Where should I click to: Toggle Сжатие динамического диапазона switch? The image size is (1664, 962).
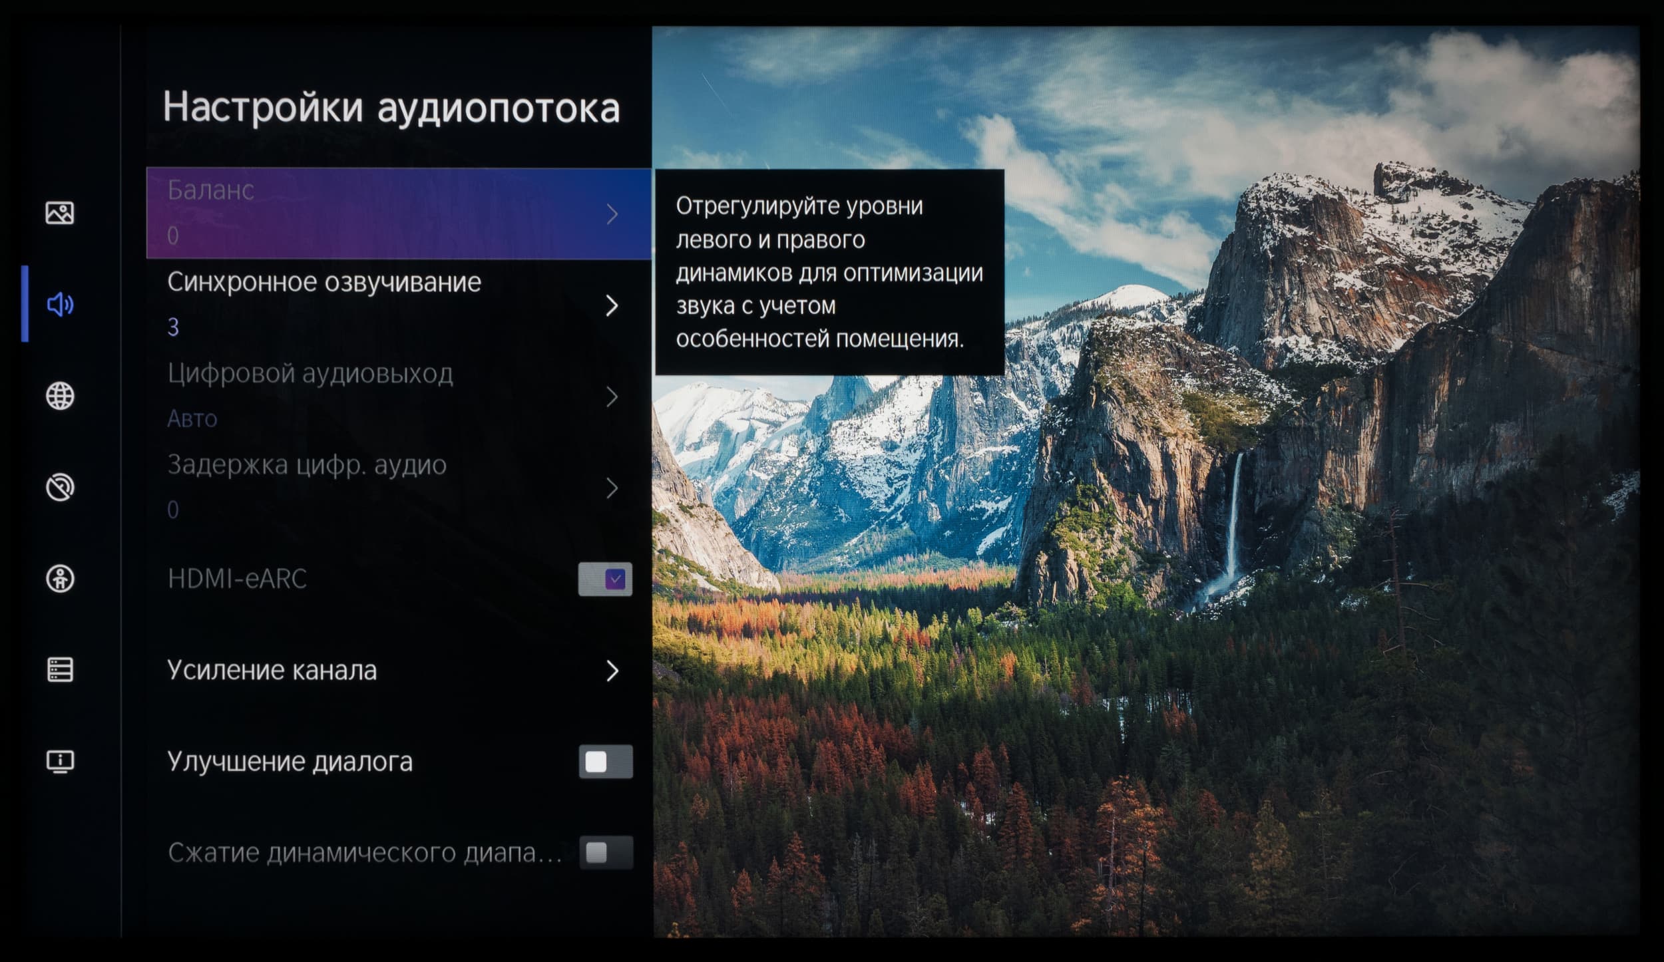pos(605,853)
